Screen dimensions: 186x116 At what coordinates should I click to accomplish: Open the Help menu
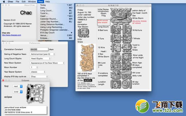47,1
